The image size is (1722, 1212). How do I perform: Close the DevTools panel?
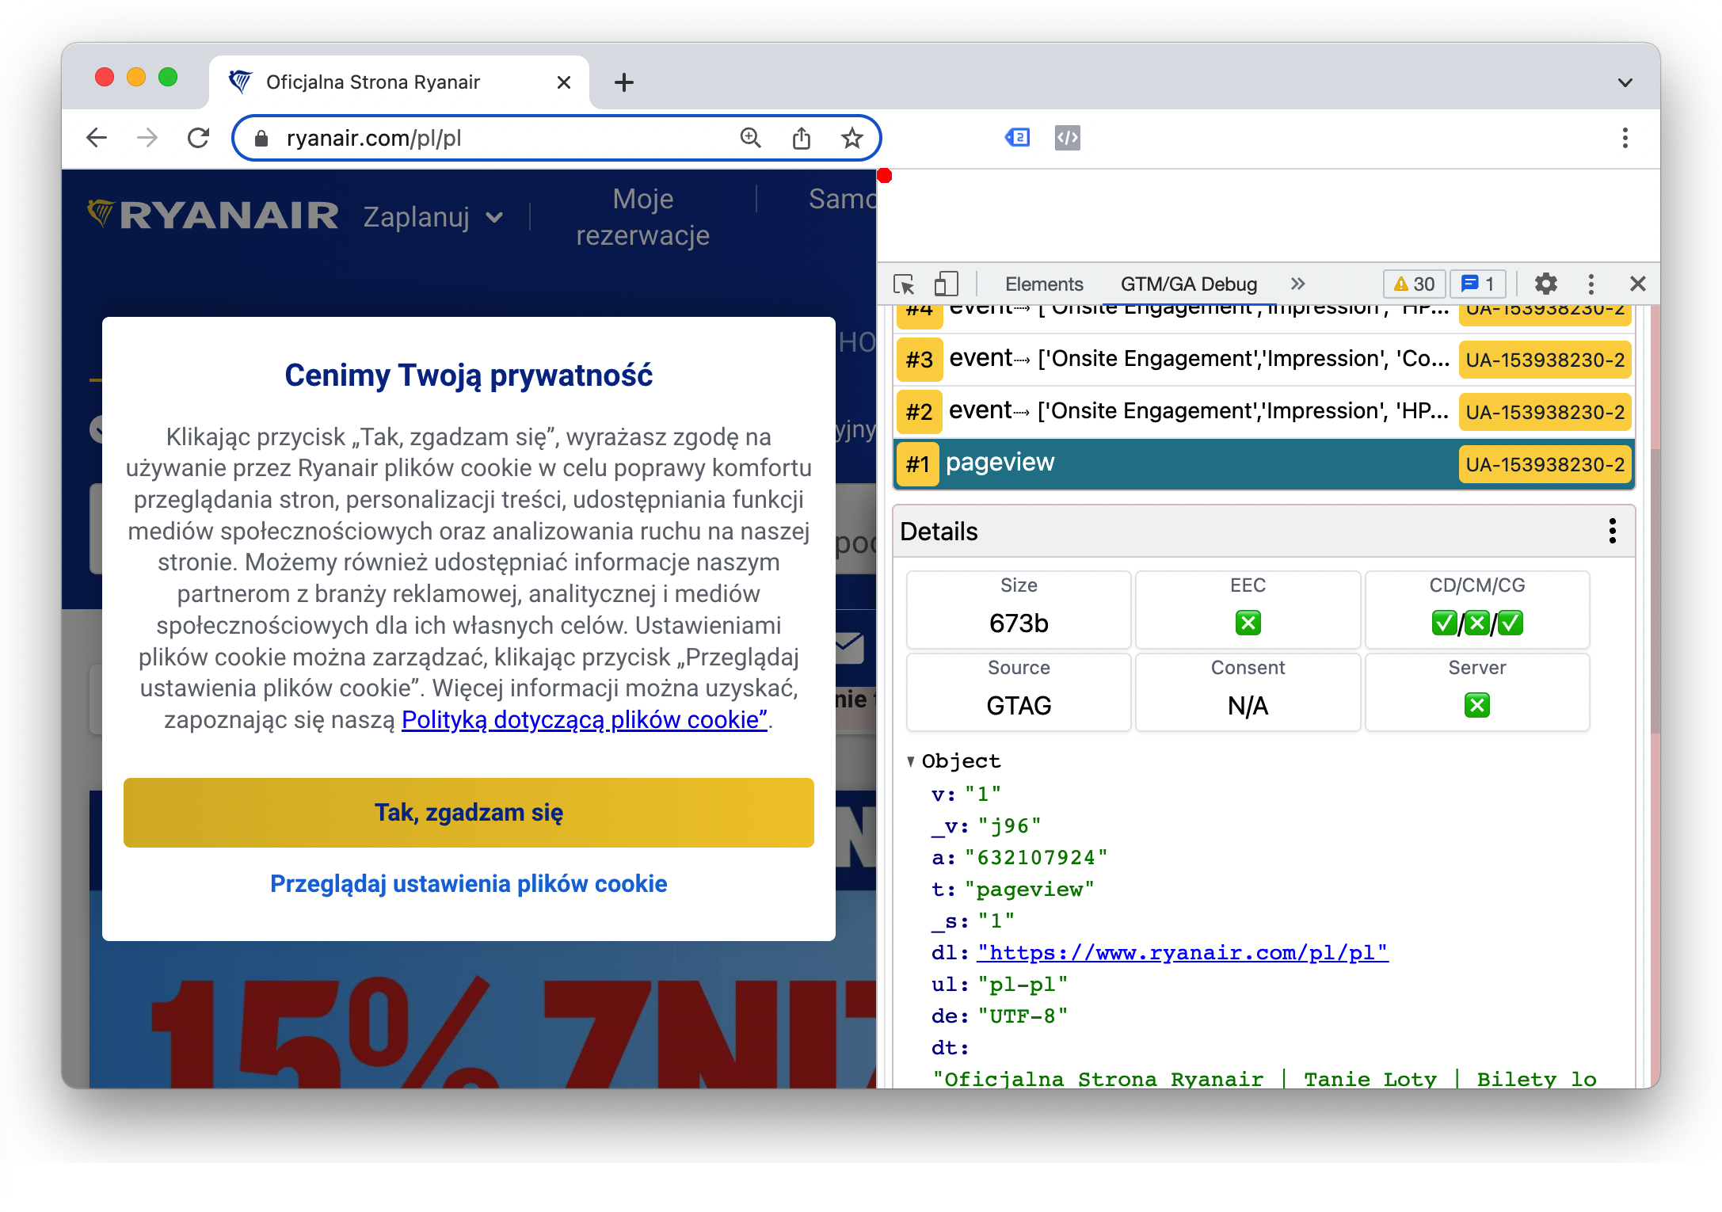click(1638, 284)
